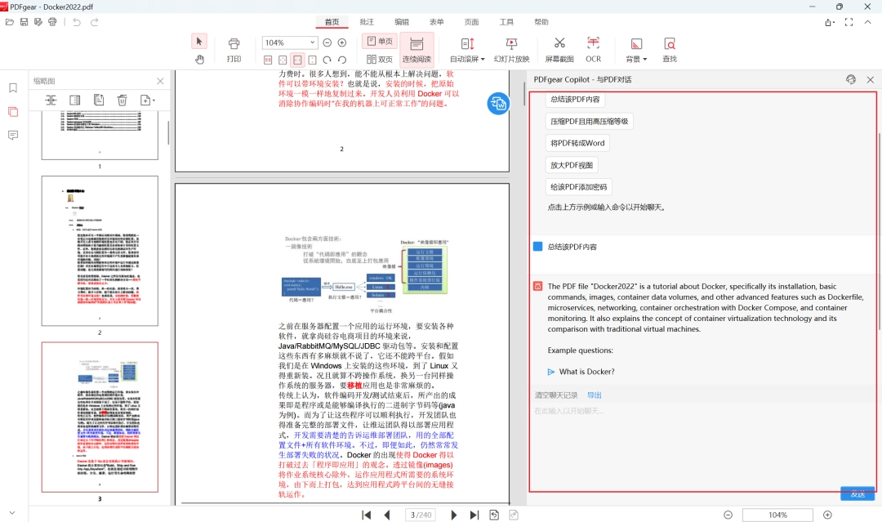Show the comments sidebar panel
Image resolution: width=882 pixels, height=522 pixels.
point(13,135)
